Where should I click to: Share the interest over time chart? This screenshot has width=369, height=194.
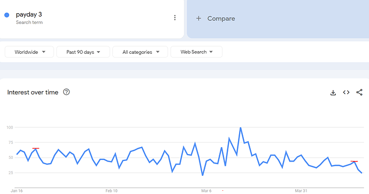click(x=359, y=92)
